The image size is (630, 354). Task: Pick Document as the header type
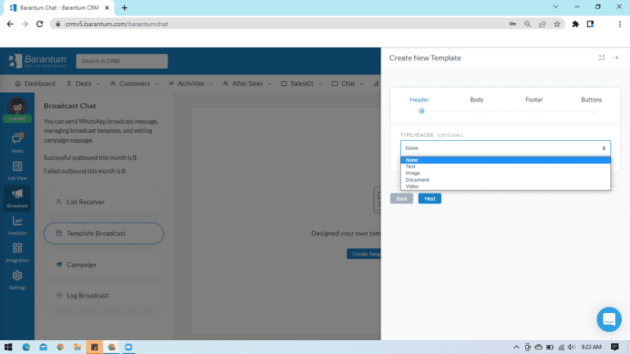click(417, 179)
